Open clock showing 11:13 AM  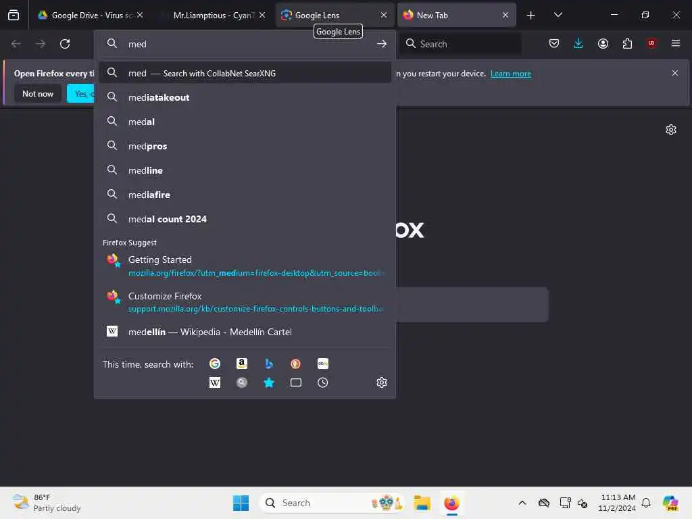click(x=617, y=503)
